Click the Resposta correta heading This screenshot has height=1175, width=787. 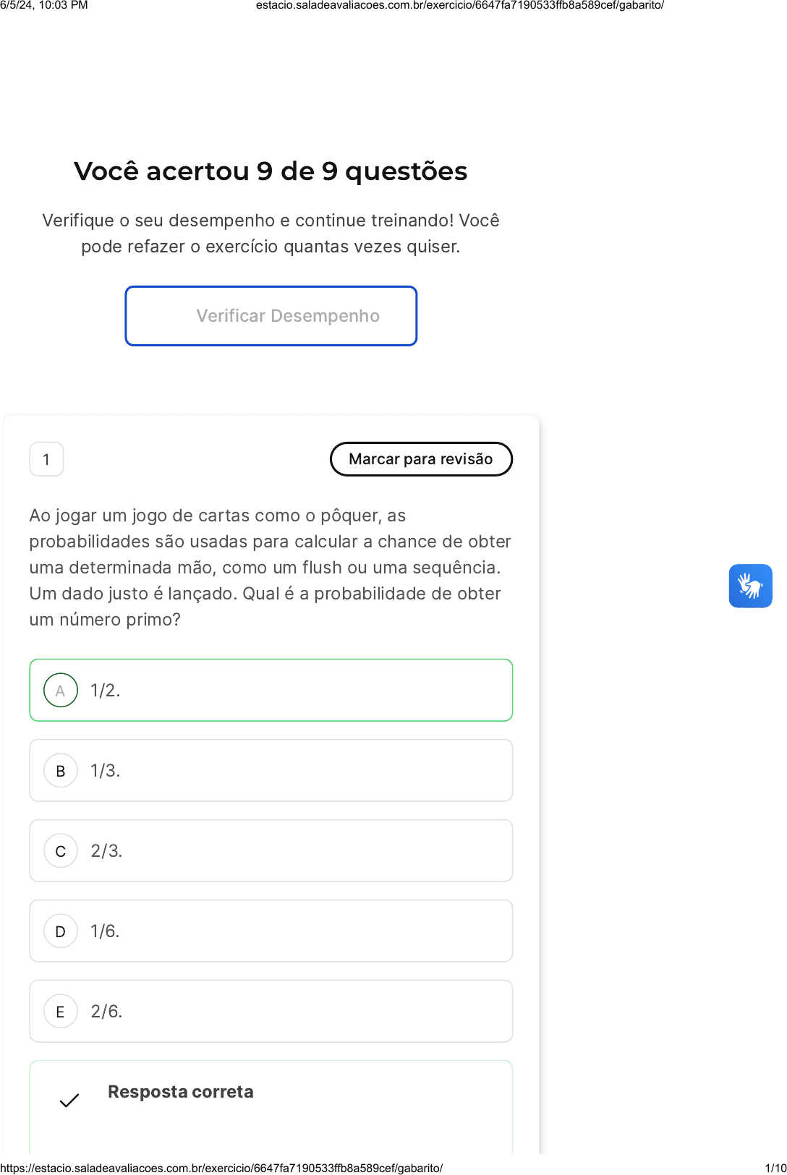pos(181,1092)
